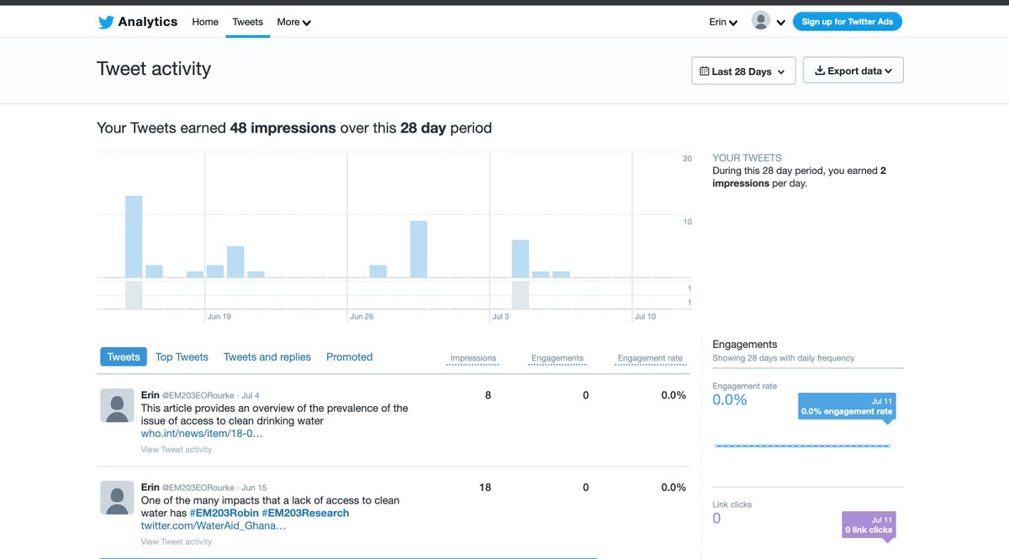Click the Jul 11 engagement rate tooltip
The height and width of the screenshot is (559, 1009).
[847, 406]
